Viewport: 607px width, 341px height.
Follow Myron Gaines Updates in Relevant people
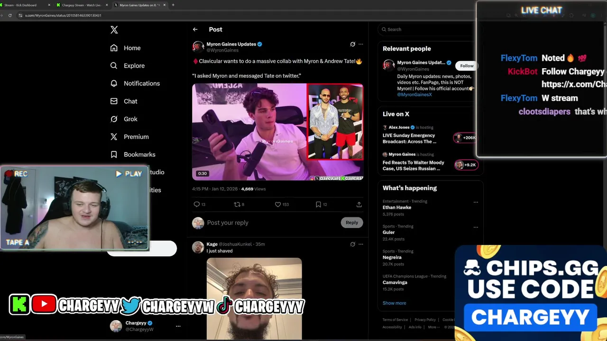click(x=467, y=66)
